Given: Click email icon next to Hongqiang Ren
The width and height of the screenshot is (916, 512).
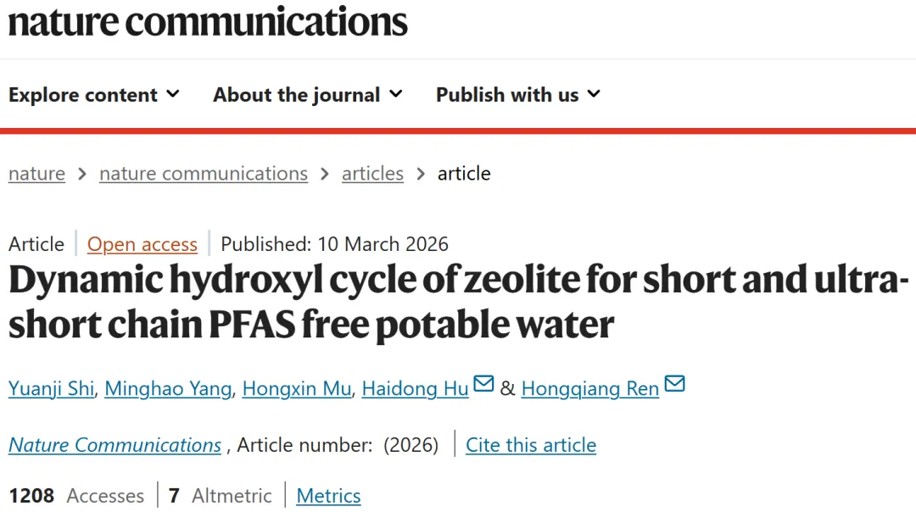Looking at the screenshot, I should [x=674, y=385].
